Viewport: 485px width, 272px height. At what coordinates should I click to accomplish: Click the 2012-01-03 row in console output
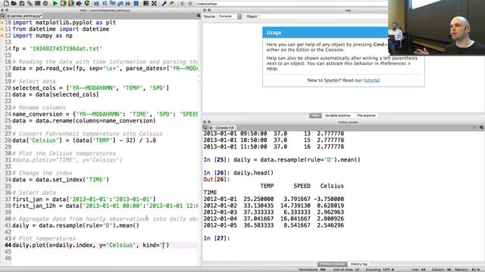click(274, 212)
